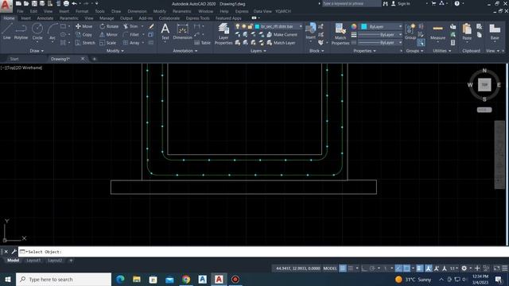Expand the Modify panel
This screenshot has width=509, height=286.
tap(115, 51)
